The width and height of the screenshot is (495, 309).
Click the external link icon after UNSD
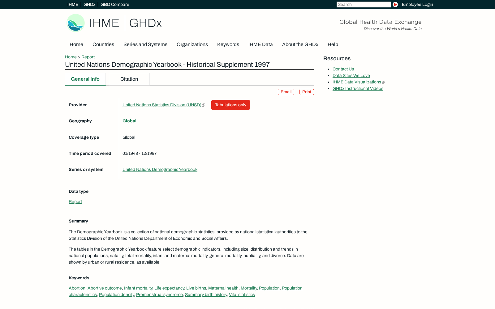204,105
